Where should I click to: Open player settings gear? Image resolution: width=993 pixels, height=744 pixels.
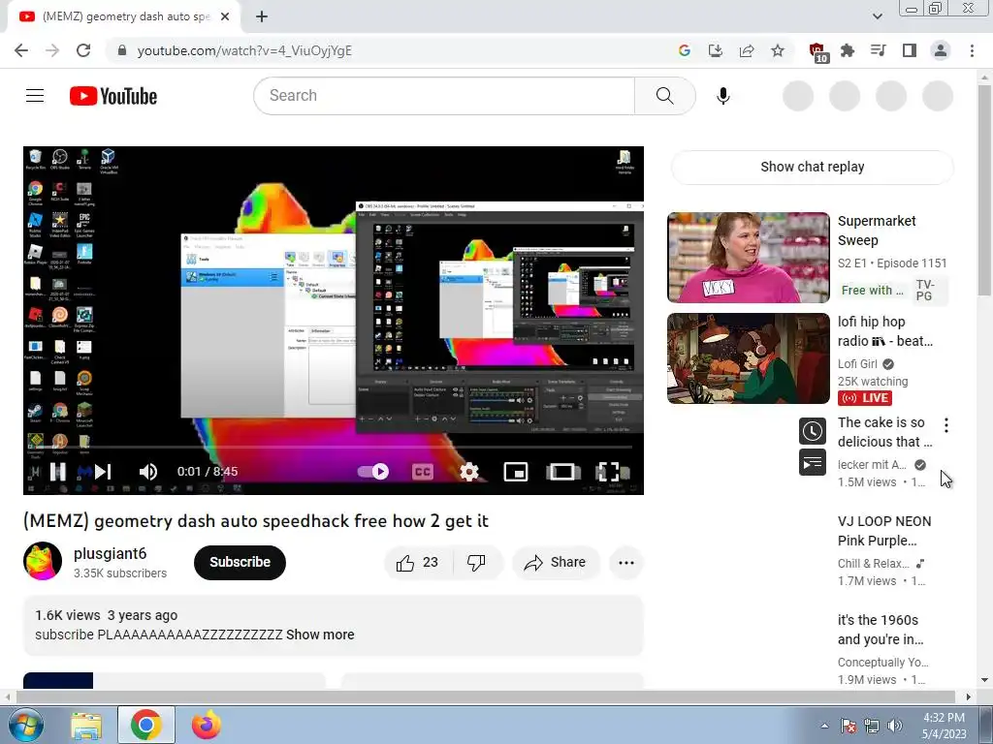tap(469, 472)
